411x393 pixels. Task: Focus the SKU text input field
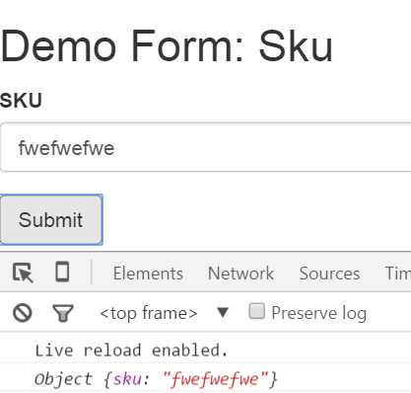coord(205,147)
